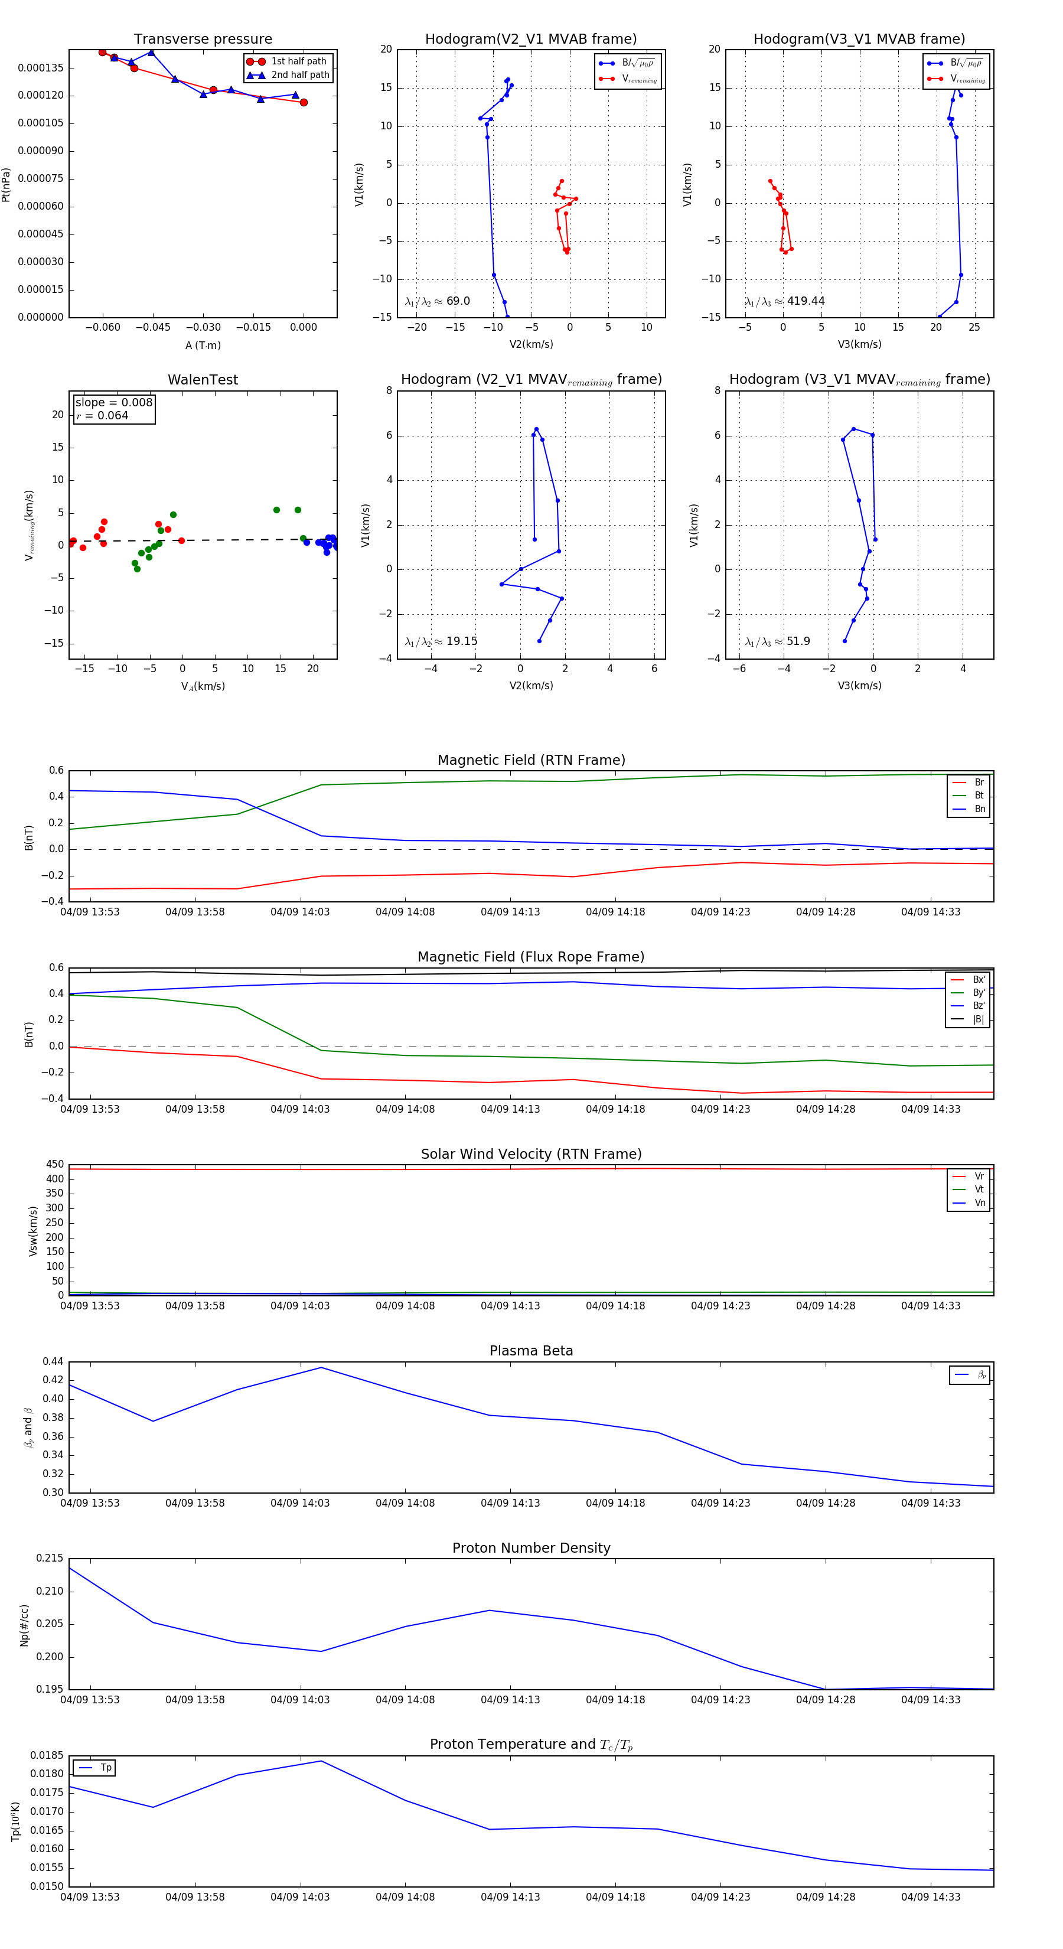Click the 'Hodogram (V2_V1 MVAV remaining frame)' title
The image size is (1063, 1949).
531,380
